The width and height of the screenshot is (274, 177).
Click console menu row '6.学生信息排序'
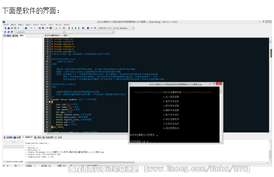point(171,119)
